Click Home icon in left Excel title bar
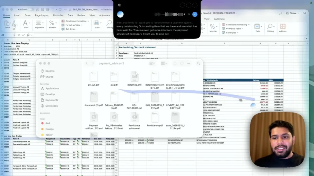This screenshot has height=176, width=314. [x=37, y=9]
